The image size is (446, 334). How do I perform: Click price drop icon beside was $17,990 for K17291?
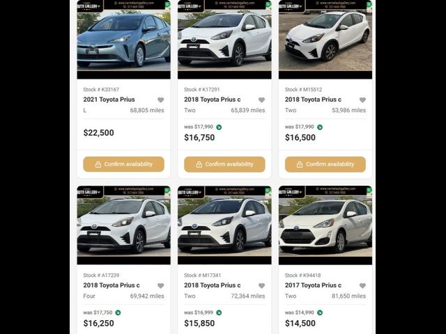[219, 127]
